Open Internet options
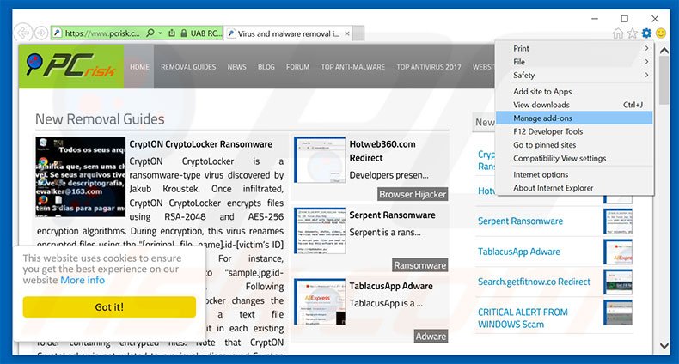The height and width of the screenshot is (364, 679). 574,174
